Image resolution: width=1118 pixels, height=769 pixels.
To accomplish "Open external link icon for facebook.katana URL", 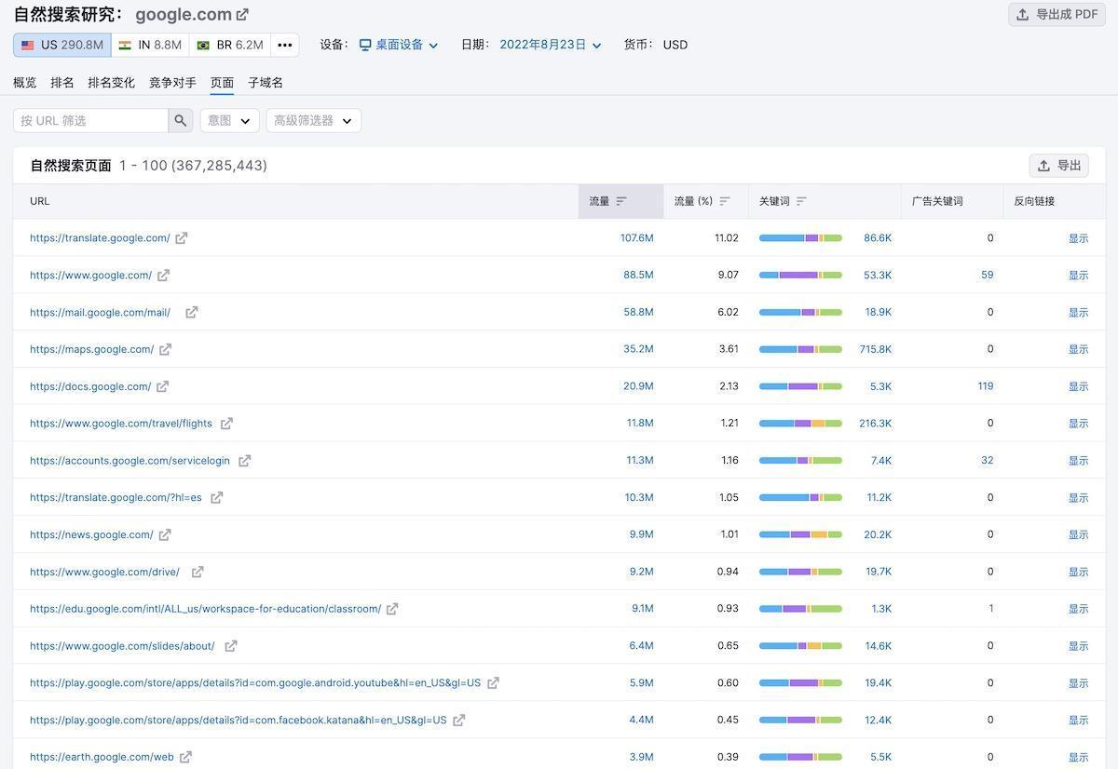I will tap(458, 721).
